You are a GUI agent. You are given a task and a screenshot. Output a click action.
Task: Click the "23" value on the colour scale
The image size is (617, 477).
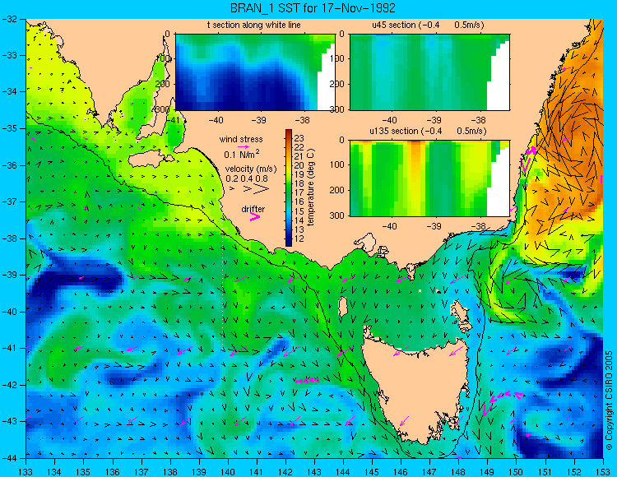pyautogui.click(x=299, y=138)
